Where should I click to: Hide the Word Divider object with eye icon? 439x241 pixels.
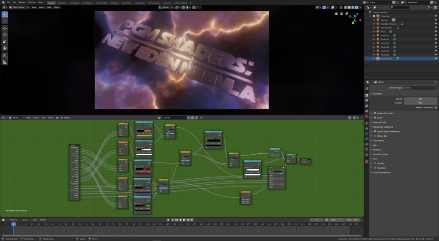point(436,59)
